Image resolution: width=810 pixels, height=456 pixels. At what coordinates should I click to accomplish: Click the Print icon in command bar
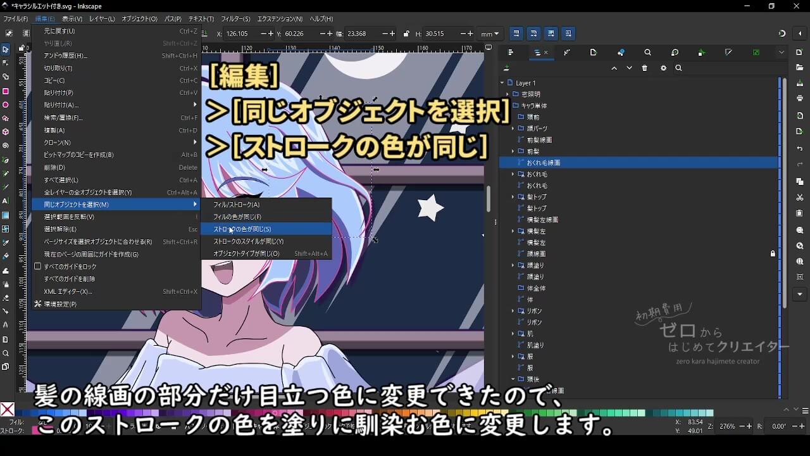click(x=800, y=98)
